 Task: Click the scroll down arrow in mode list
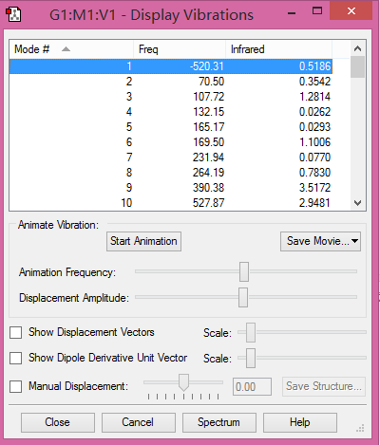358,203
